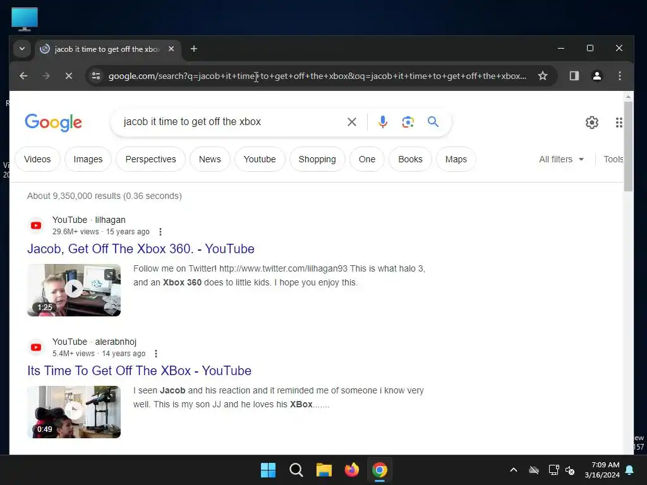Click the desktop monitor icon shortcut
The height and width of the screenshot is (485, 647).
[x=25, y=19]
